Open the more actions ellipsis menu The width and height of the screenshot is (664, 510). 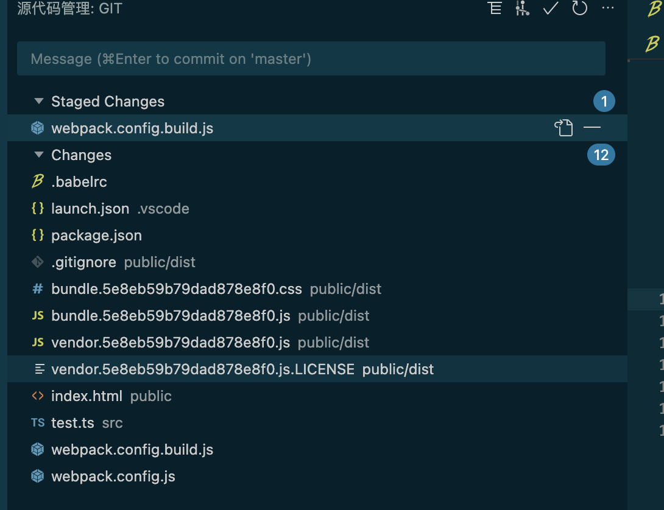pos(608,9)
